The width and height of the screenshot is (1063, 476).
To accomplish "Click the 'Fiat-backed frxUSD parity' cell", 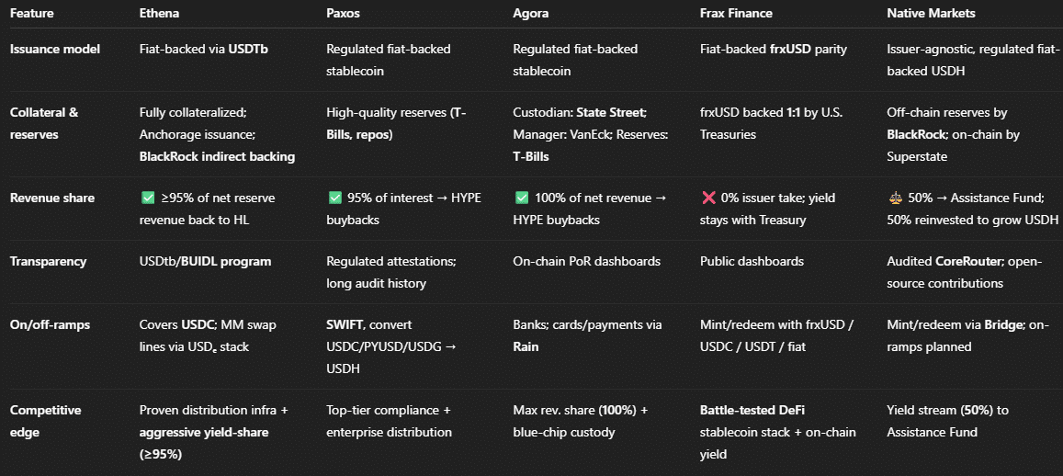I will pos(774,50).
